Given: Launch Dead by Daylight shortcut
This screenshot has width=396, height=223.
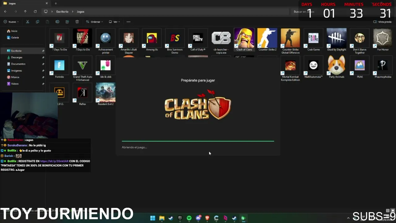Looking at the screenshot, I should click(337, 40).
